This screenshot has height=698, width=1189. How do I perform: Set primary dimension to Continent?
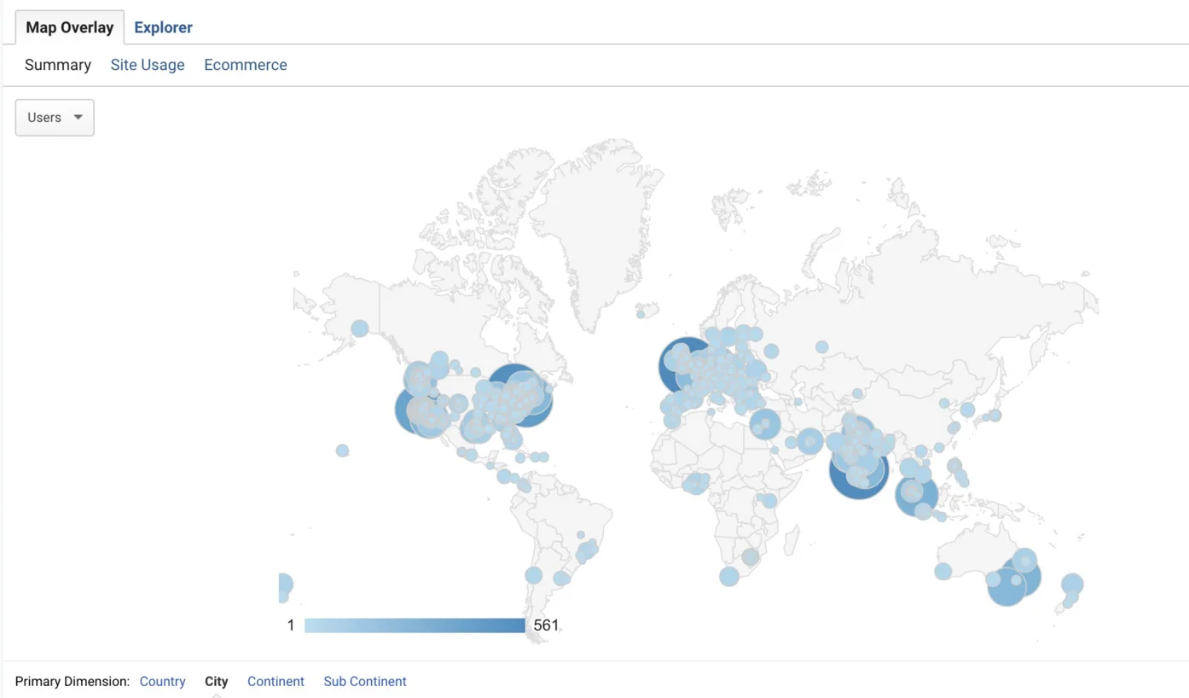point(275,681)
